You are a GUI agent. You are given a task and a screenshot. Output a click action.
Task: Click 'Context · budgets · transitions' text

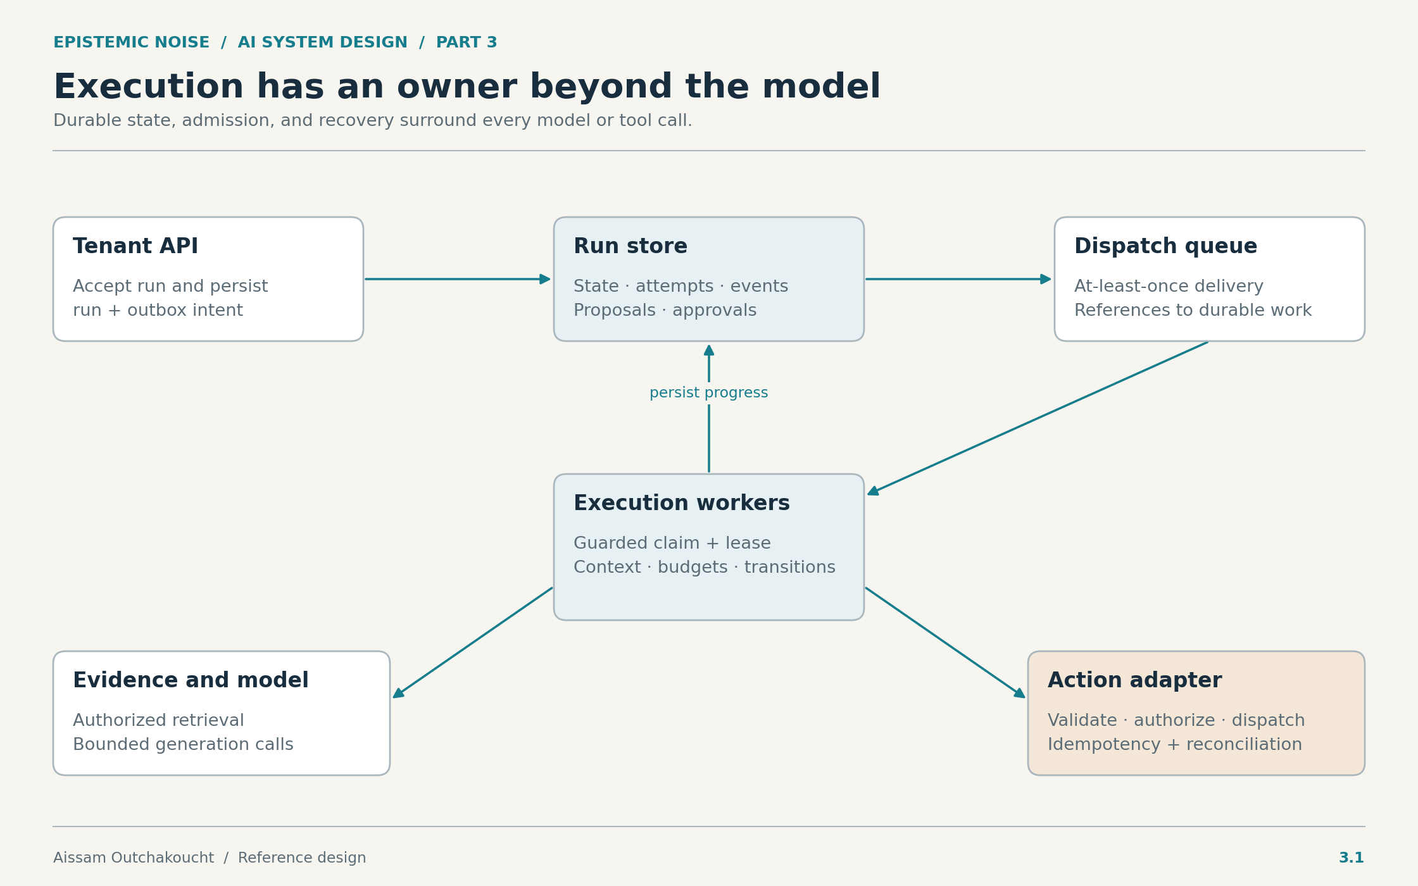[x=705, y=568]
